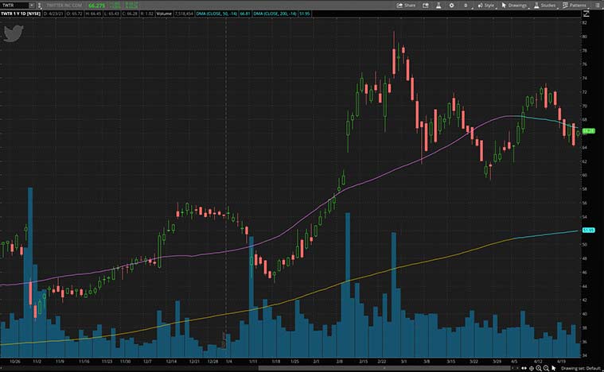Click the 66.275 last price value
The height and width of the screenshot is (372, 604).
click(96, 6)
